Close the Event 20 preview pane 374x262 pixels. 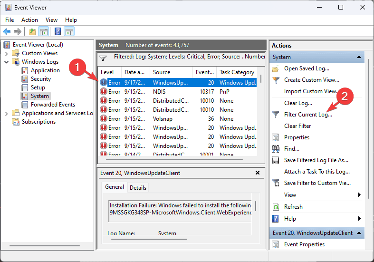[258, 173]
